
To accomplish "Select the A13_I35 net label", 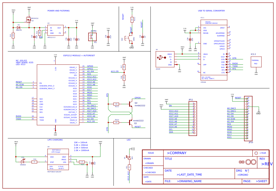I will click(115, 71).
